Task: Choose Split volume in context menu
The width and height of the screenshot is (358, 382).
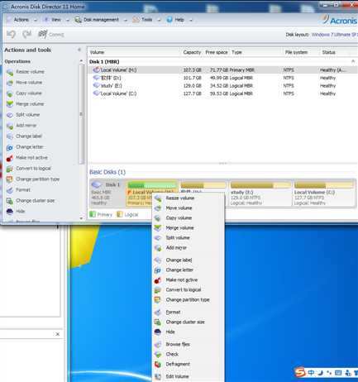Action: point(189,238)
